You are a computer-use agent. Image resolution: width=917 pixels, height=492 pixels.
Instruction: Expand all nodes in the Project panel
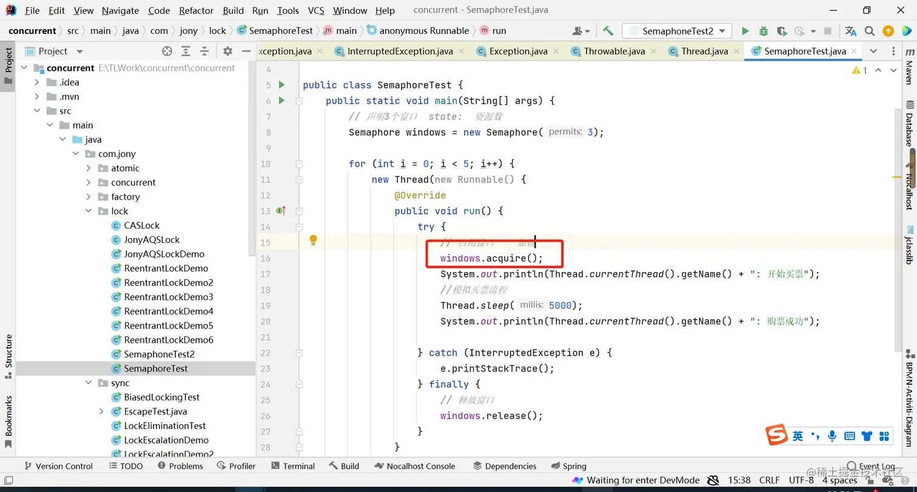(x=186, y=52)
